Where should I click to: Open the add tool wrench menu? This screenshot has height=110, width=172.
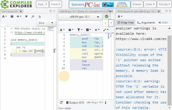pyautogui.click(x=106, y=30)
